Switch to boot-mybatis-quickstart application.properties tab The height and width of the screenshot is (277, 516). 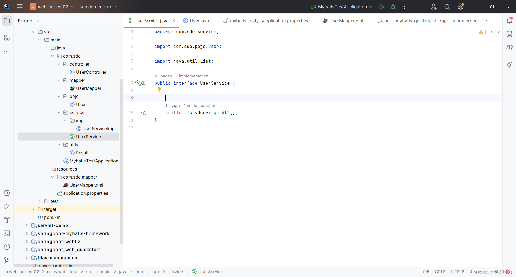(x=429, y=21)
